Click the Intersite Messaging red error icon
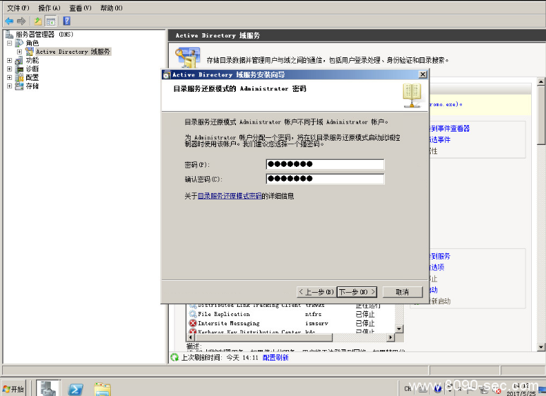This screenshot has height=396, width=546. click(193, 323)
